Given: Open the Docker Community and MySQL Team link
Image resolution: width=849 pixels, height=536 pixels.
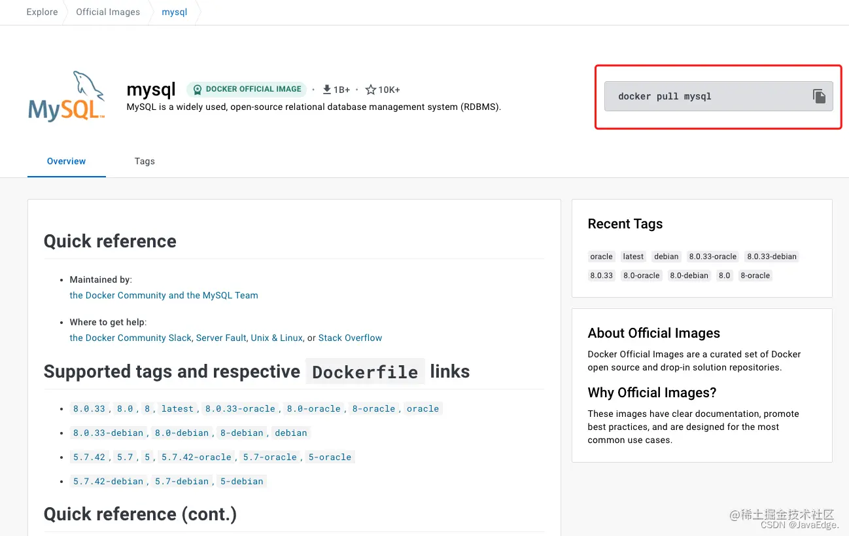Looking at the screenshot, I should point(164,295).
